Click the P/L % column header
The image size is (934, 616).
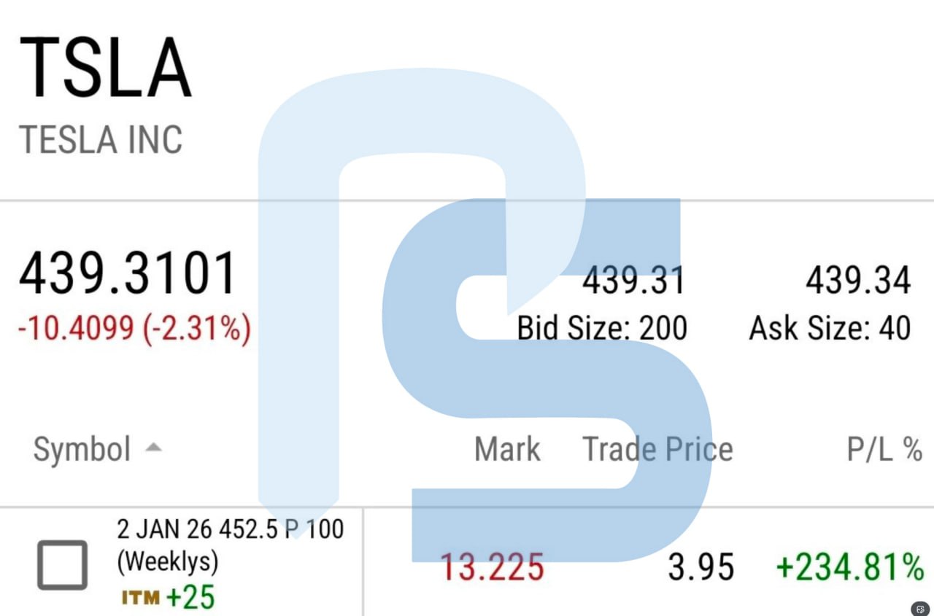[884, 450]
